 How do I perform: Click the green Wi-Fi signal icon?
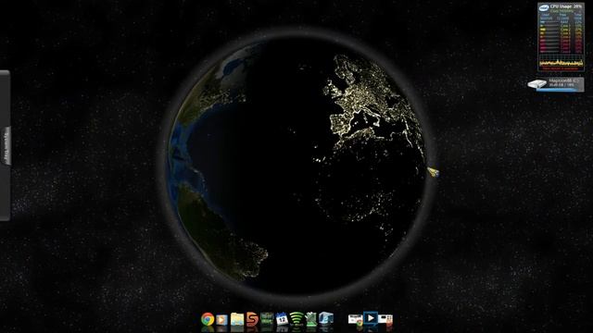pyautogui.click(x=296, y=319)
